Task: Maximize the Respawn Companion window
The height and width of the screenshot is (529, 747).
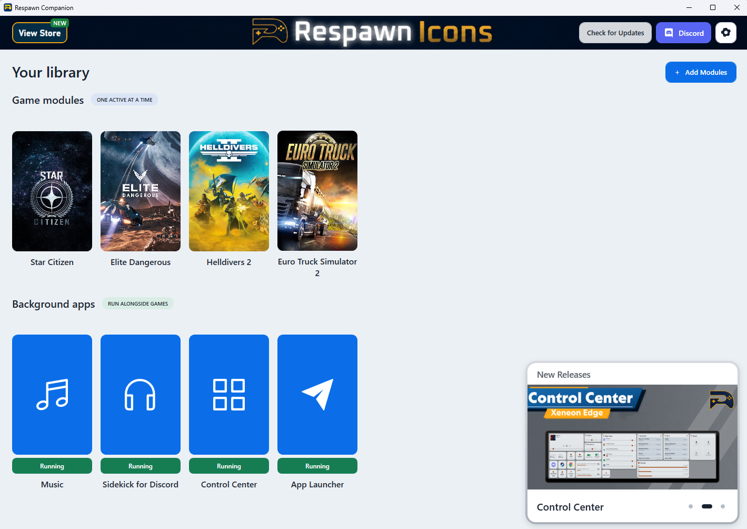Action: (x=713, y=7)
